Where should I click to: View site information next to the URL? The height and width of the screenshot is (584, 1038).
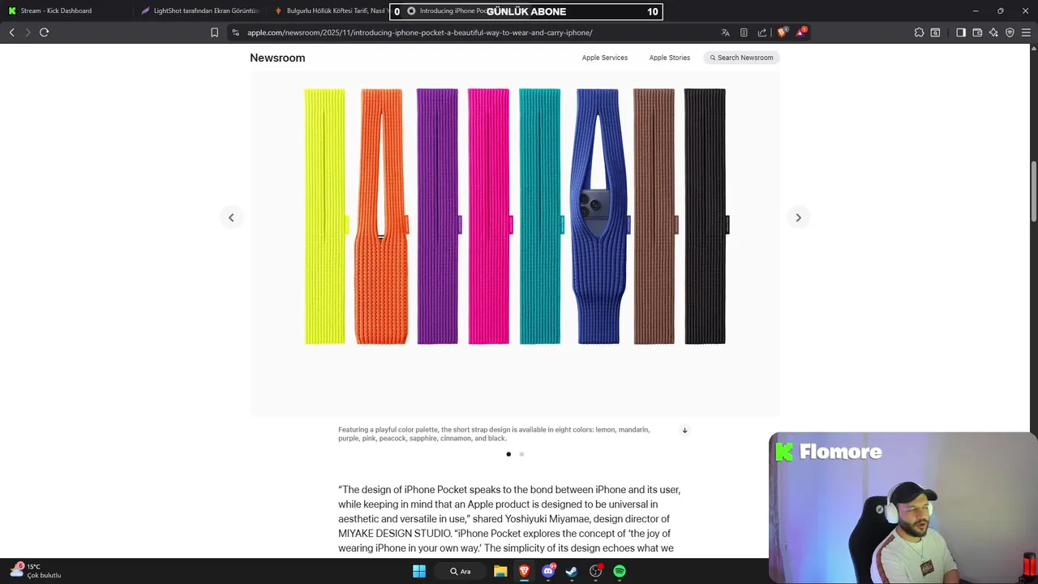(235, 32)
